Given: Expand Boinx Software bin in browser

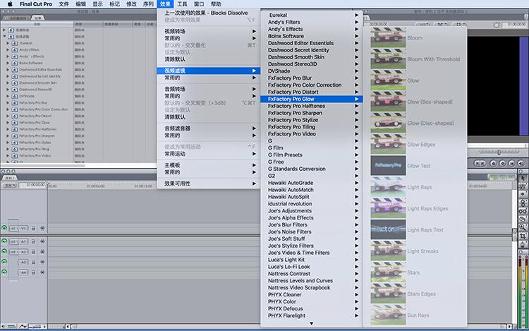Looking at the screenshot, I should pos(8,63).
